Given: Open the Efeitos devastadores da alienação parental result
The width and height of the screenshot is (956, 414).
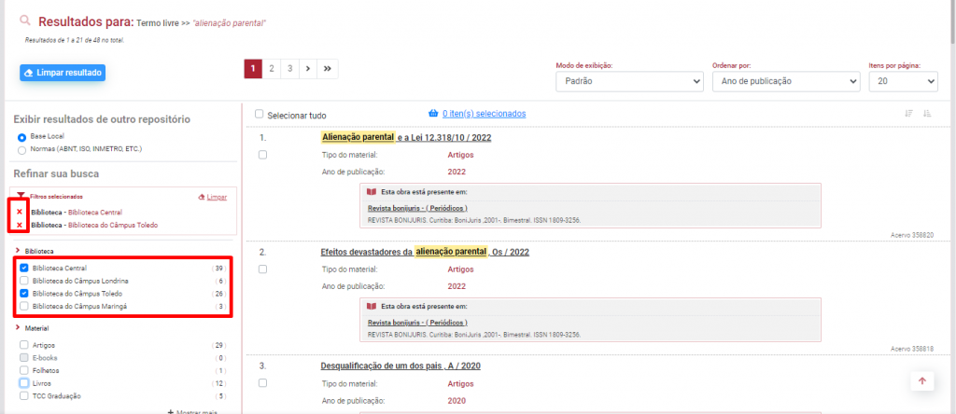Looking at the screenshot, I should [405, 252].
